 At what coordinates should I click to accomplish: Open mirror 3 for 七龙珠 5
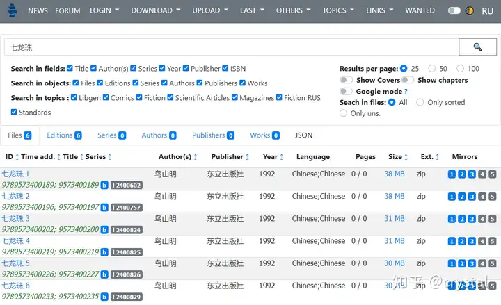tap(472, 263)
